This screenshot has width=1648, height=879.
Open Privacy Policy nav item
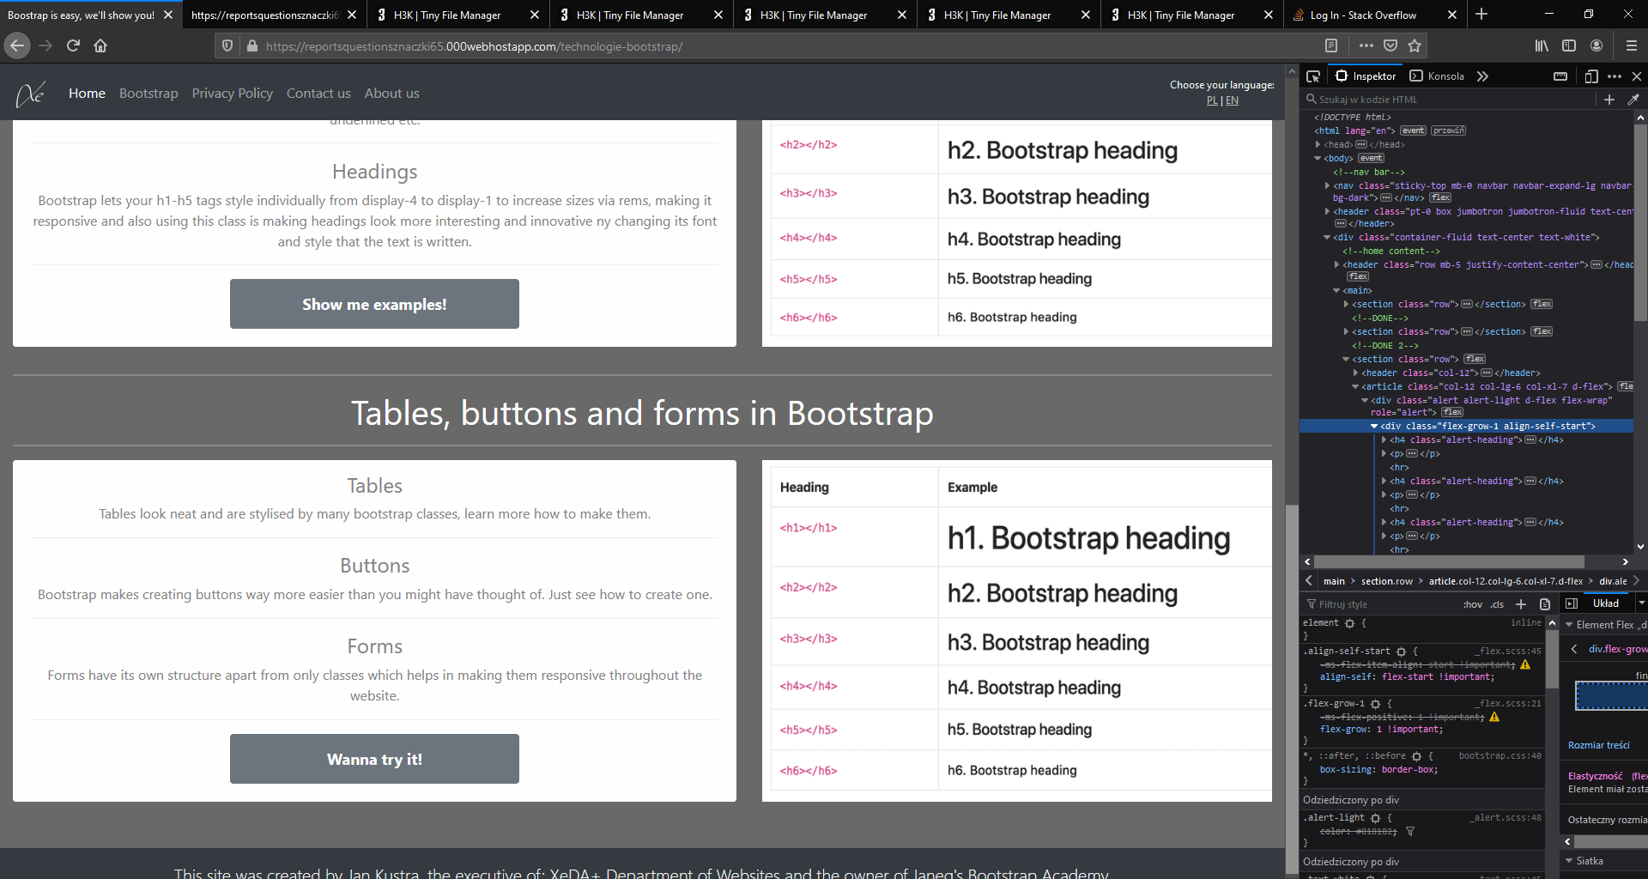(x=233, y=94)
